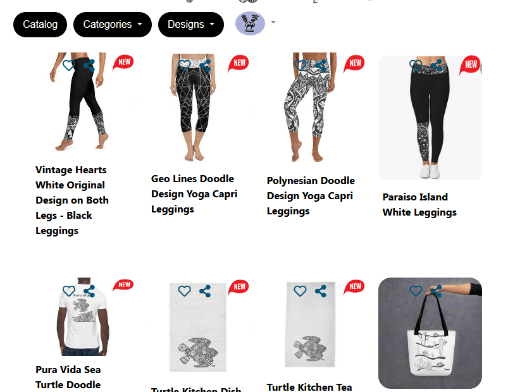
Task: Toggle heart on Polynesian Doodle capri leggings
Action: (300, 65)
